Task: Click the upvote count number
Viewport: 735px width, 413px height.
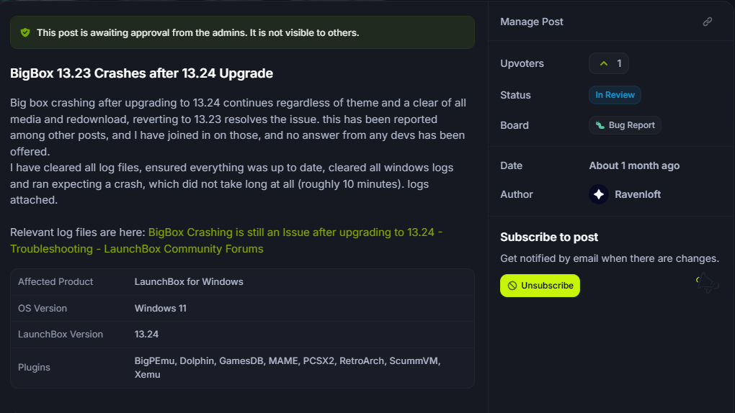Action: (x=619, y=64)
